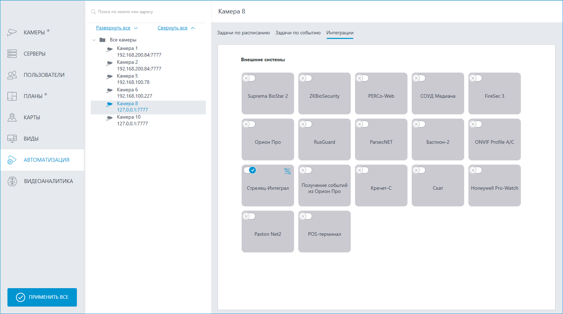Click the automation gear icon for АВТОМАТИЗАЦИЯ
The image size is (563, 314).
(x=12, y=160)
